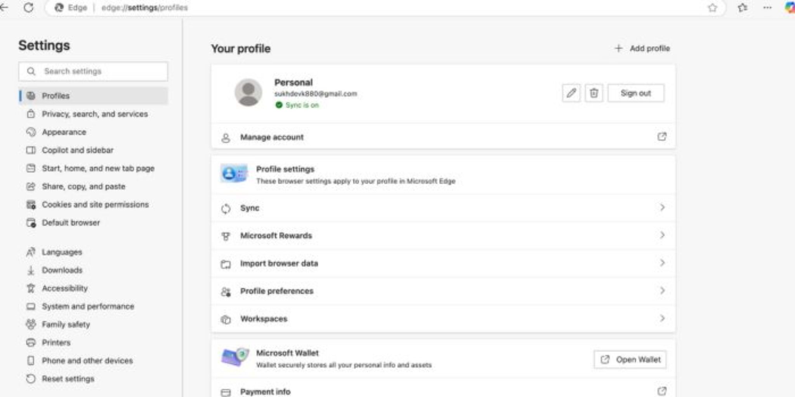Image resolution: width=795 pixels, height=397 pixels.
Task: Select Appearance in the settings sidebar
Action: pos(64,132)
